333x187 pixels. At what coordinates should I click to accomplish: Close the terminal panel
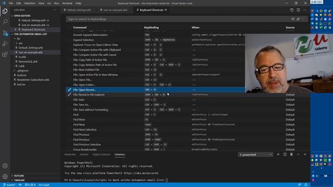click(305, 155)
